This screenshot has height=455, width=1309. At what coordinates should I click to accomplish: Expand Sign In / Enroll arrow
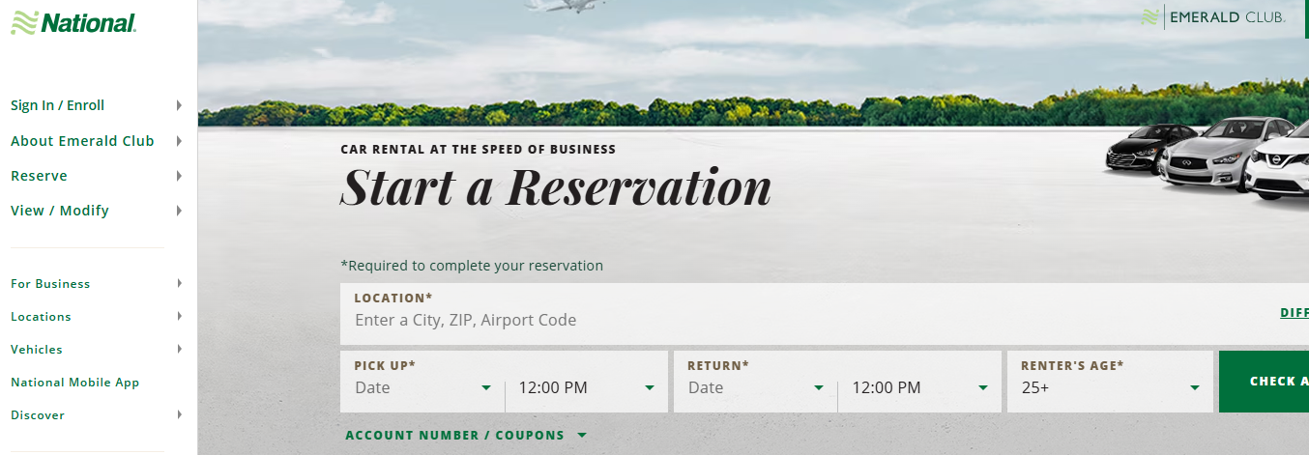click(x=180, y=105)
